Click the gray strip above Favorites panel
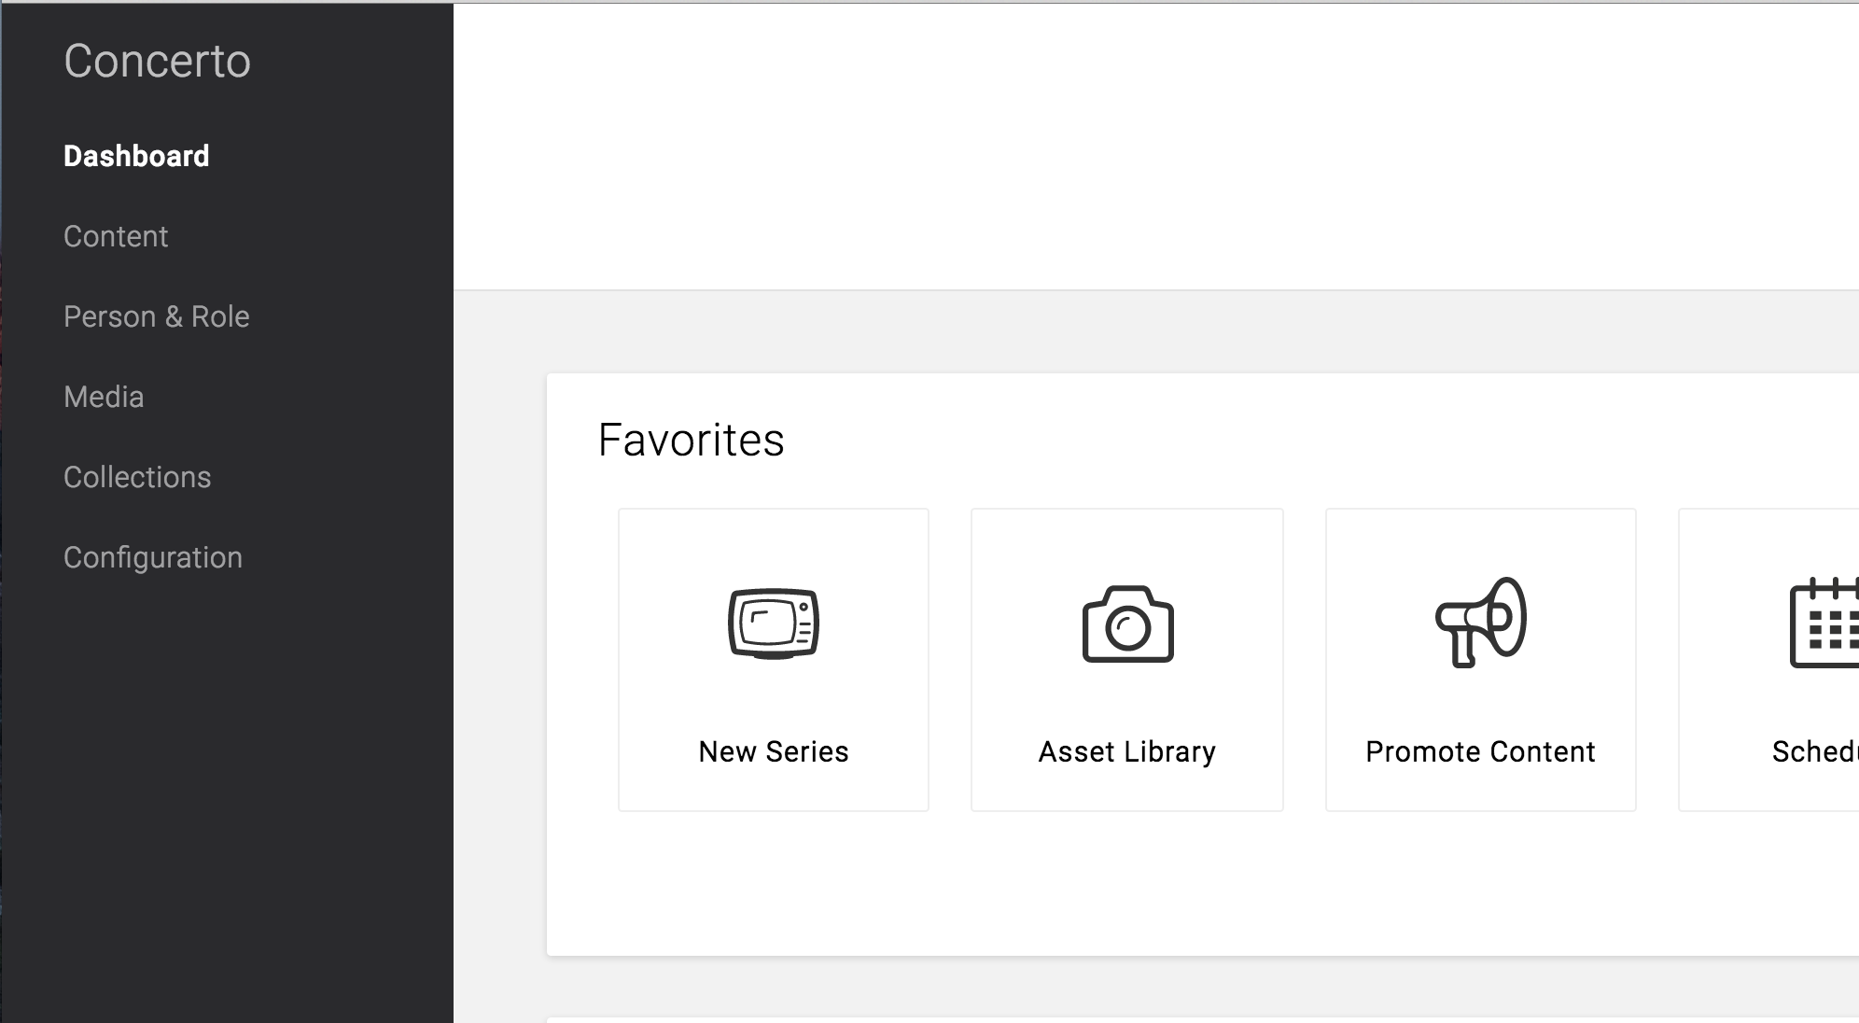The width and height of the screenshot is (1859, 1023). pyautogui.click(x=1155, y=332)
